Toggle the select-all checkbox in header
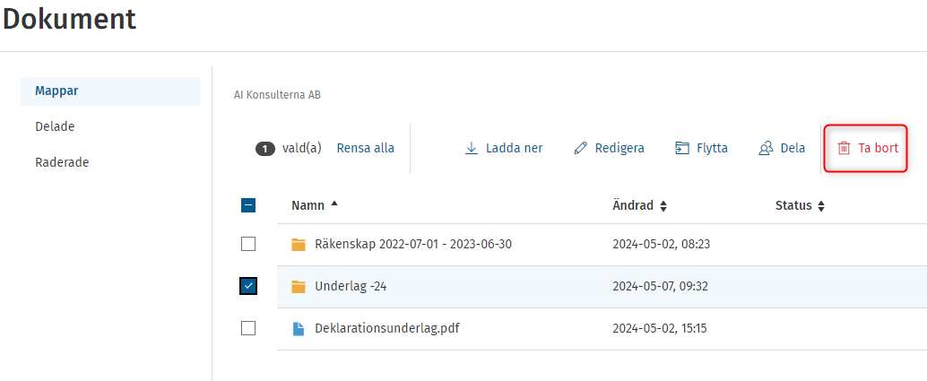This screenshot has width=927, height=381. pos(248,206)
